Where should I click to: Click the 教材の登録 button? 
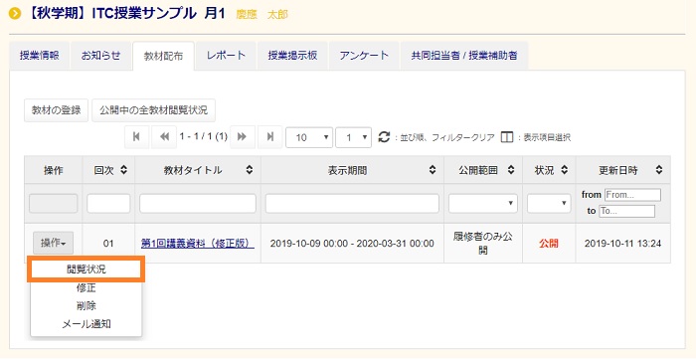[56, 110]
